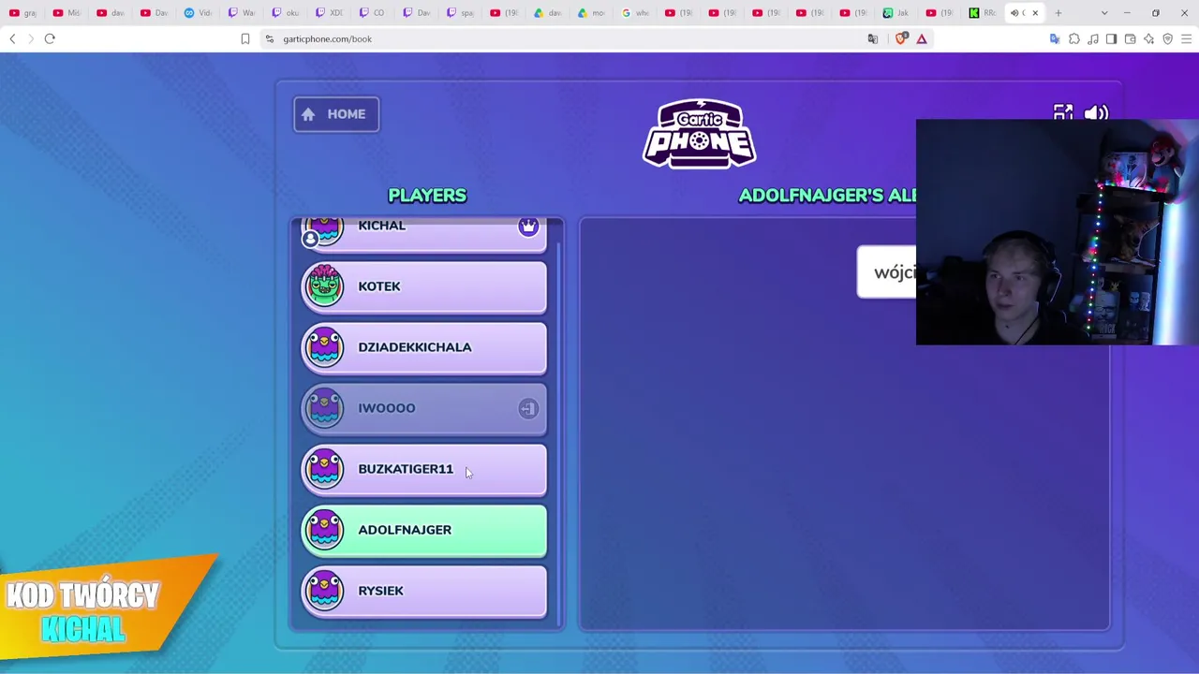Screen dimensions: 1199x674
Task: Switch to the Twitch tab labeled 'spa'
Action: pos(461,13)
